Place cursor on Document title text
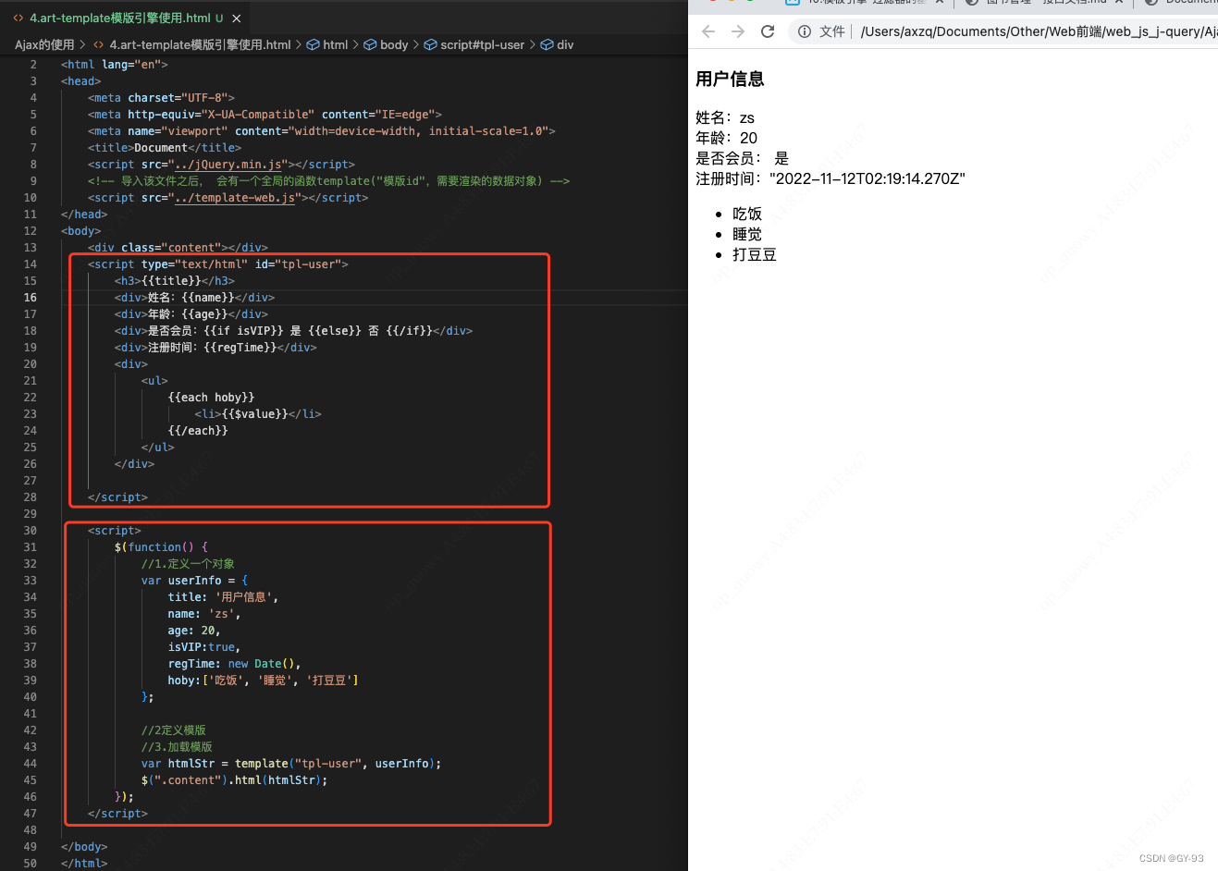The height and width of the screenshot is (871, 1218). tap(161, 148)
